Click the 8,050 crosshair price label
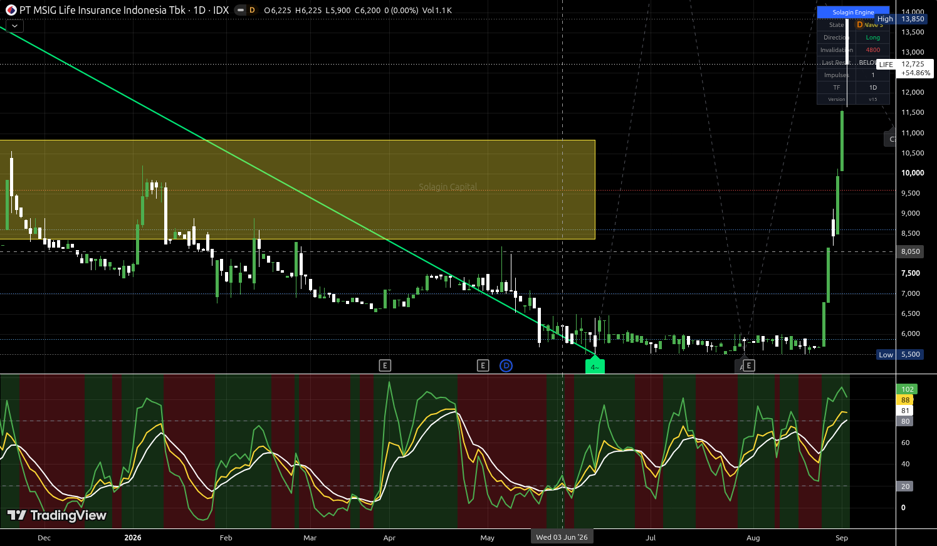 pyautogui.click(x=911, y=251)
